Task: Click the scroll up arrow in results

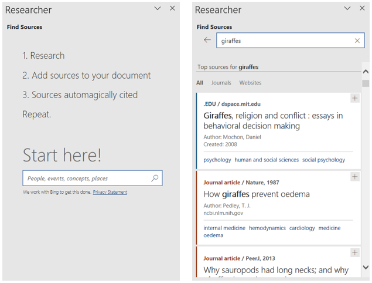Action: pos(366,72)
